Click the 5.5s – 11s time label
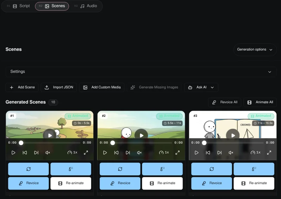 (x=172, y=123)
